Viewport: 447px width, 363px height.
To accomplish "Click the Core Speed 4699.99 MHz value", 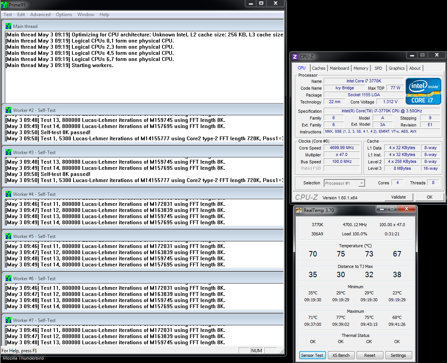I will pos(342,148).
